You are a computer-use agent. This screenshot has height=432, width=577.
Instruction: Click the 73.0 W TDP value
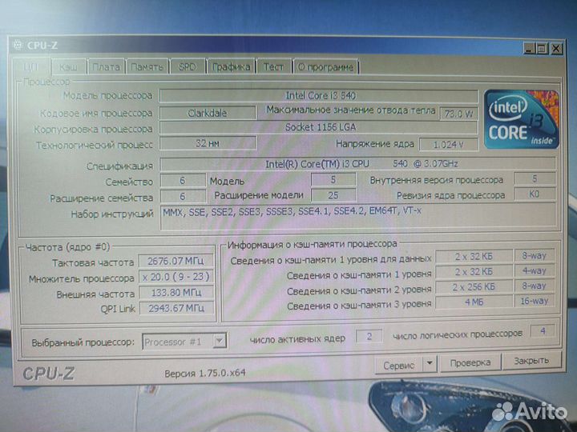458,114
